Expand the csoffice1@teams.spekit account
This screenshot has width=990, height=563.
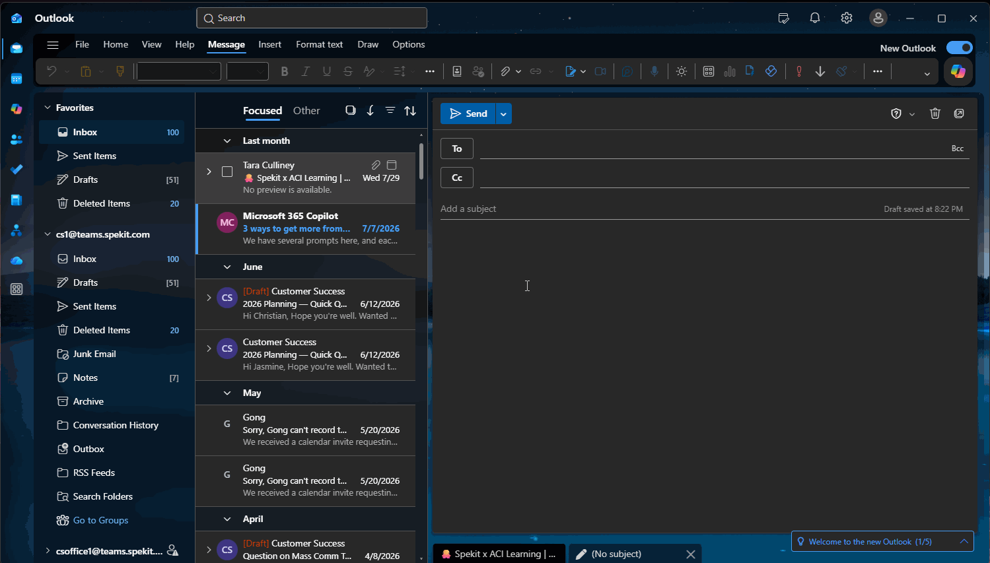coord(48,550)
